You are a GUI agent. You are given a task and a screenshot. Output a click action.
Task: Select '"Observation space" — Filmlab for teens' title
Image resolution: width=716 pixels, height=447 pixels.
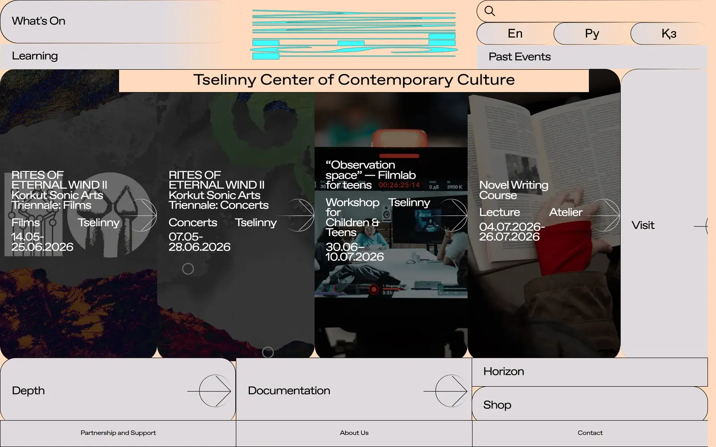tap(371, 175)
